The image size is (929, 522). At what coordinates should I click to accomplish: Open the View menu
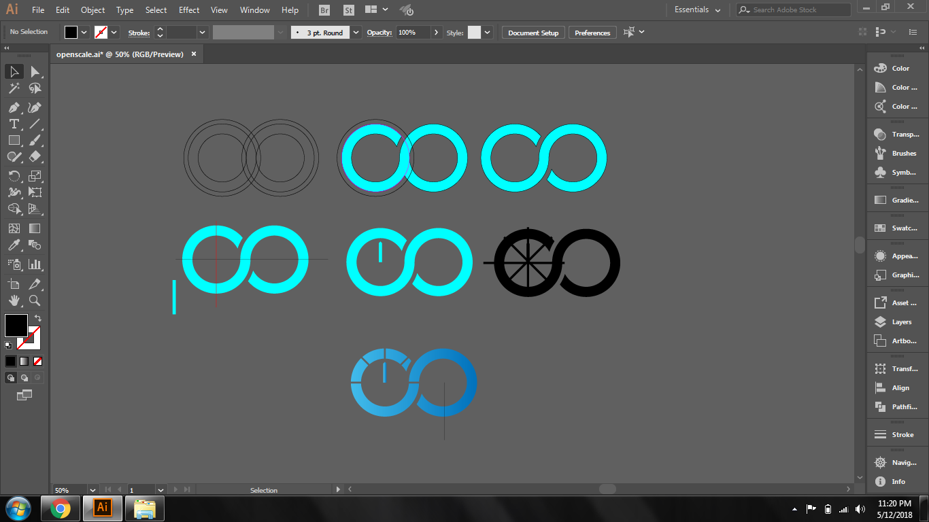coord(219,10)
